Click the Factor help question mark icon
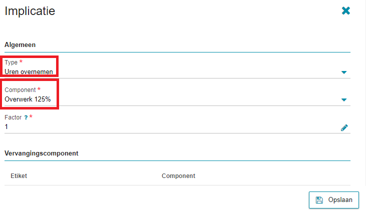This screenshot has height=213, width=366. pos(26,117)
